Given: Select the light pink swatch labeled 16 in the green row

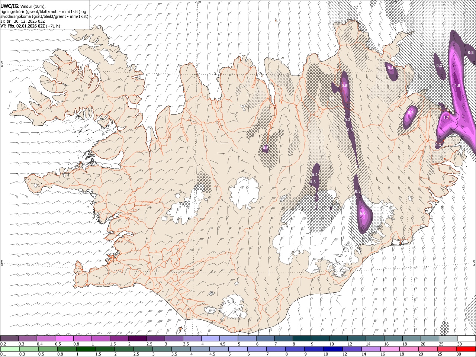Looking at the screenshot, I should pyautogui.click(x=390, y=349).
